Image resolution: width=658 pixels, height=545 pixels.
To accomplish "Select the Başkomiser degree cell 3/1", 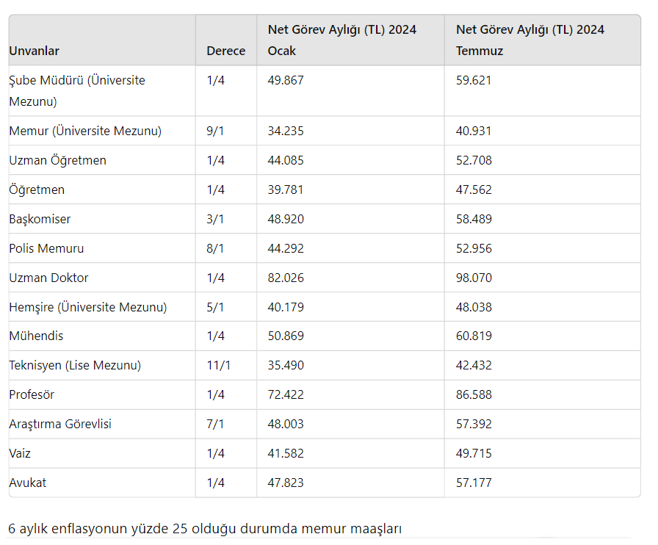I will (x=215, y=219).
